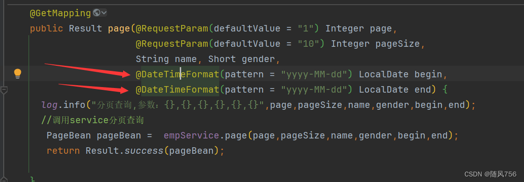Click @RequestParam on the Integer page line
Screen dimensions: 524x182
pyautogui.click(x=171, y=29)
